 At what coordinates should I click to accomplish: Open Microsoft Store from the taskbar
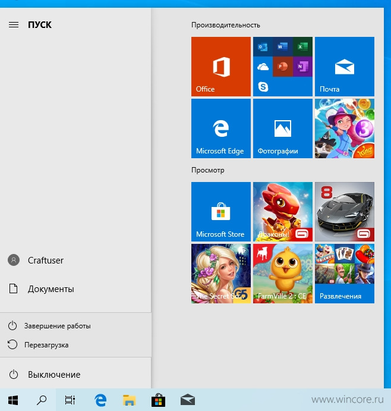pos(159,400)
